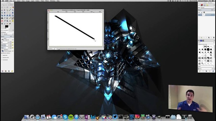
Task: Select the Bucket Fill tool
Action: (4, 18)
